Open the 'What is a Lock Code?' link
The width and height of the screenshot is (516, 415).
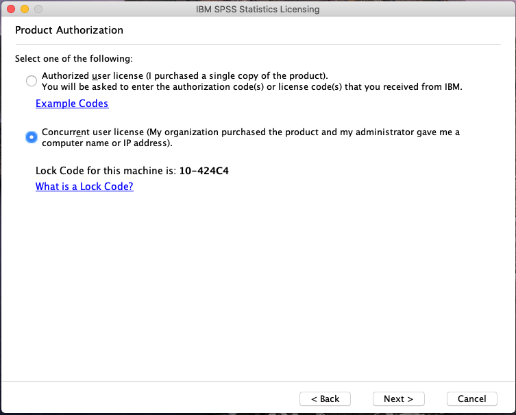pos(84,187)
